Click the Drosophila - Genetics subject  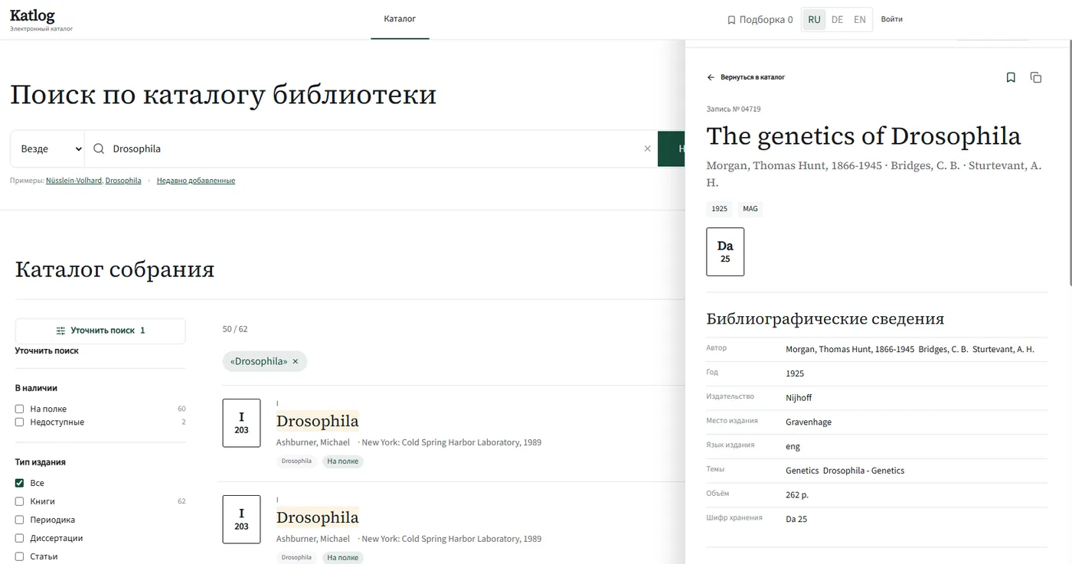864,471
